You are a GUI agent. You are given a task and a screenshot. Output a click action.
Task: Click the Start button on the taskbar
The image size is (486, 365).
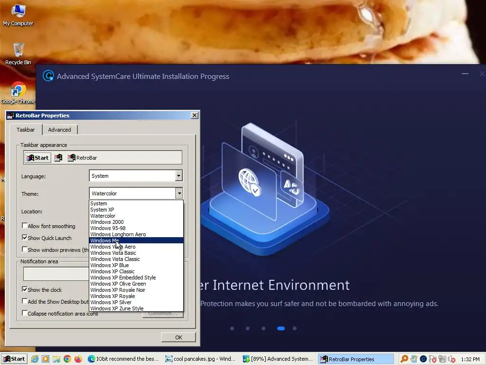click(14, 359)
